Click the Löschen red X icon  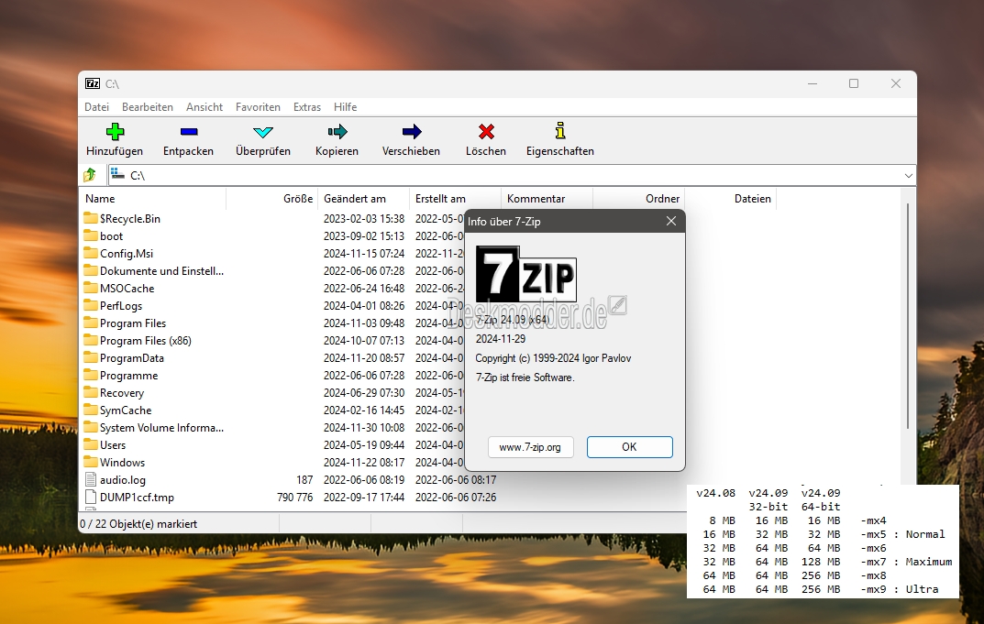point(486,132)
